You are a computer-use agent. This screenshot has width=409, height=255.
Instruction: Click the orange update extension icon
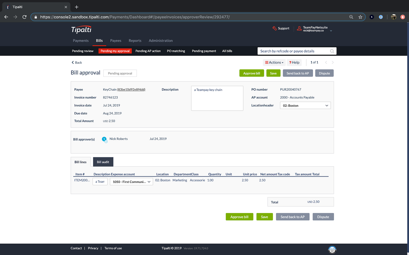click(403, 17)
